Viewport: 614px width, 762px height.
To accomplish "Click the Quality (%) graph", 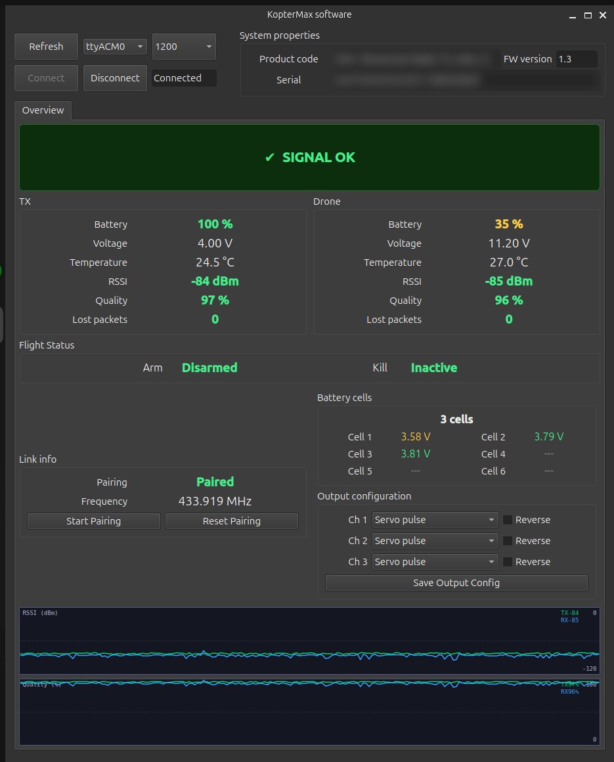I will [x=309, y=712].
